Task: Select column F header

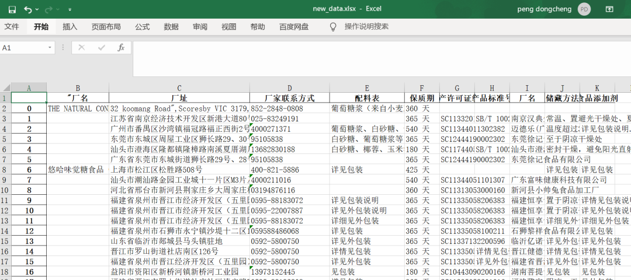Action: [422, 88]
